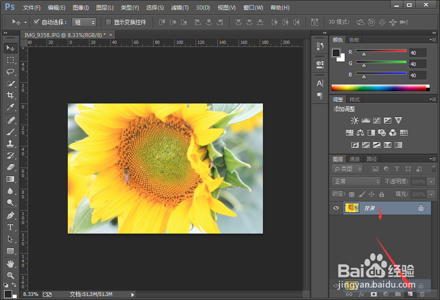
Task: Select the Eyedropper tool
Action: [10, 107]
